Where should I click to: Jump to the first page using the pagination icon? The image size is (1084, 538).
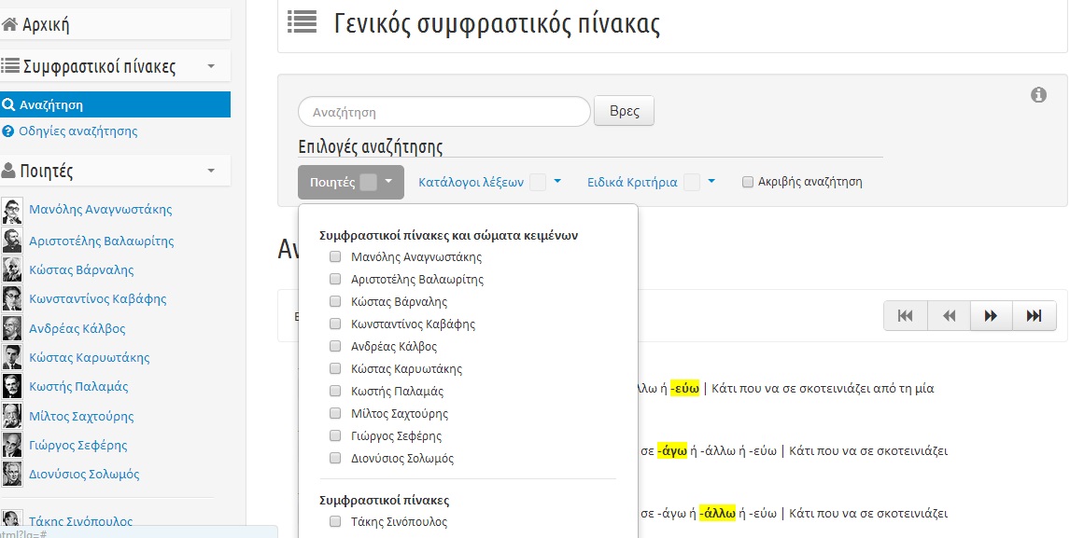pyautogui.click(x=905, y=316)
